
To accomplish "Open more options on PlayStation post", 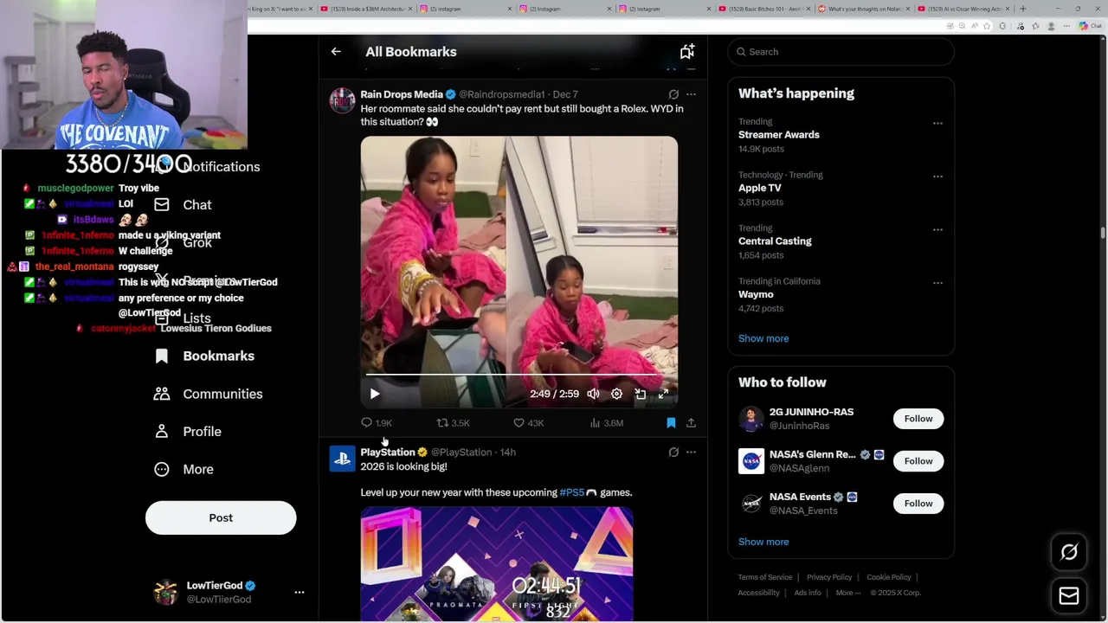I will click(x=691, y=453).
